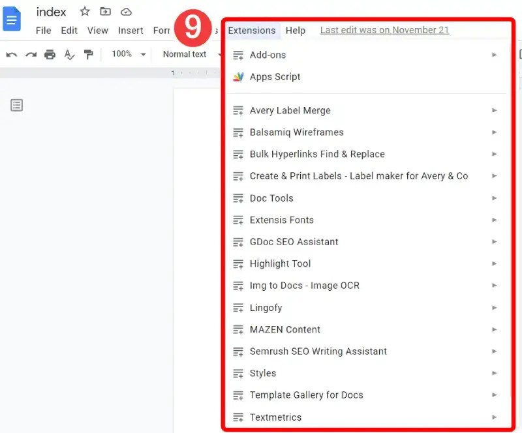This screenshot has width=522, height=433.
Task: Select Apps Script menu entry
Action: coord(366,77)
